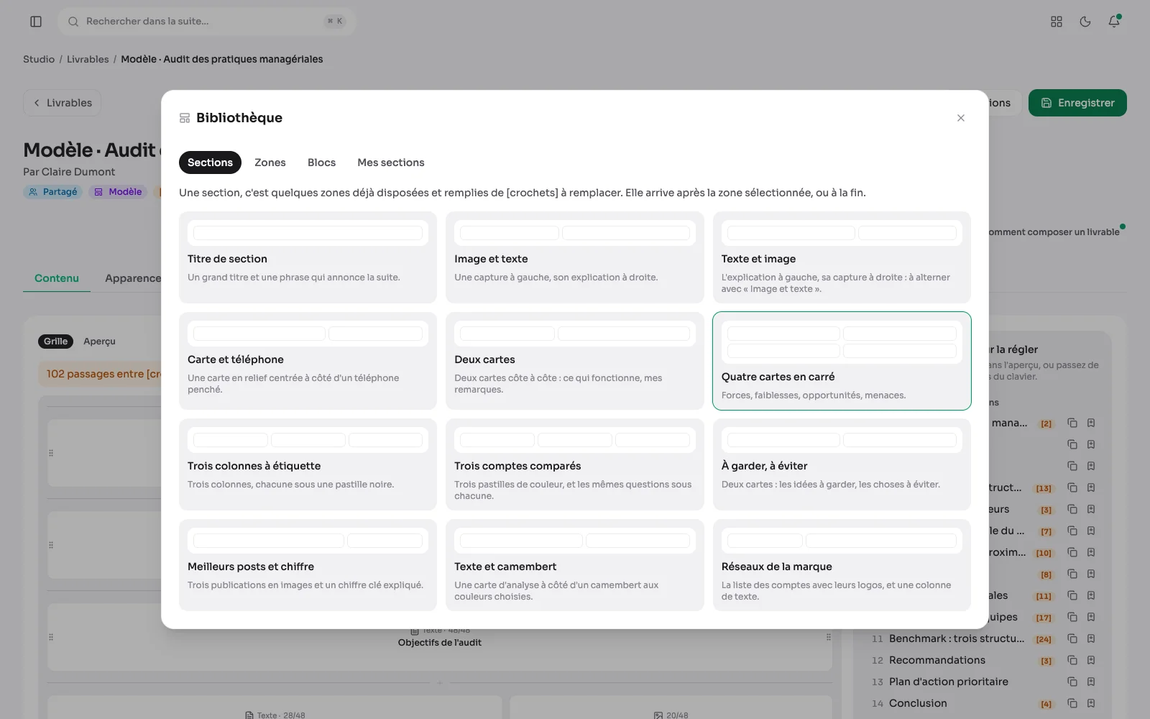
Task: Select the Sections tab in Bibliothèque
Action: [210, 162]
